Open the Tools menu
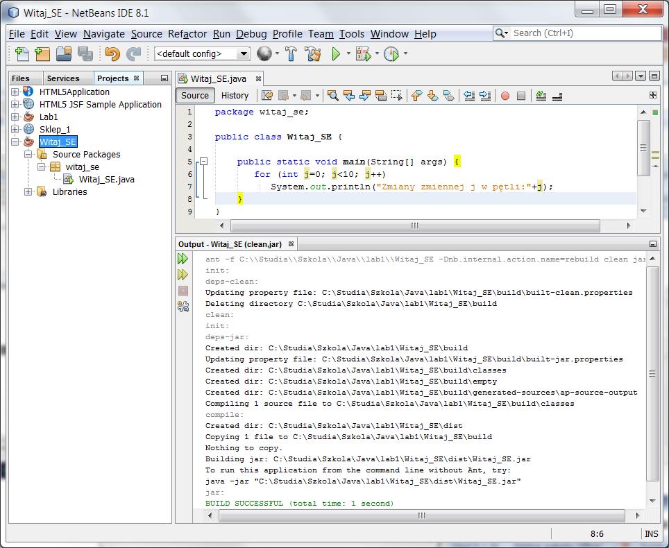Screen dimensions: 669x548 tap(352, 34)
